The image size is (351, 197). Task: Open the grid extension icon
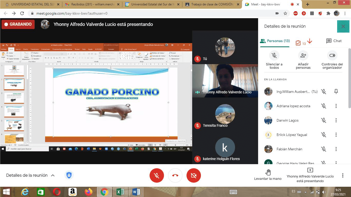pos(312,13)
